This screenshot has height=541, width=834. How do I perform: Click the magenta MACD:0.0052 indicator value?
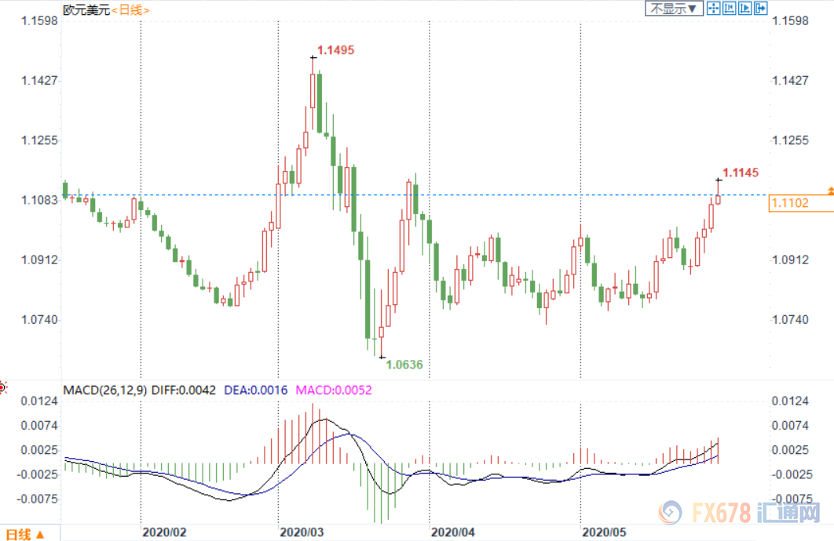coord(334,390)
